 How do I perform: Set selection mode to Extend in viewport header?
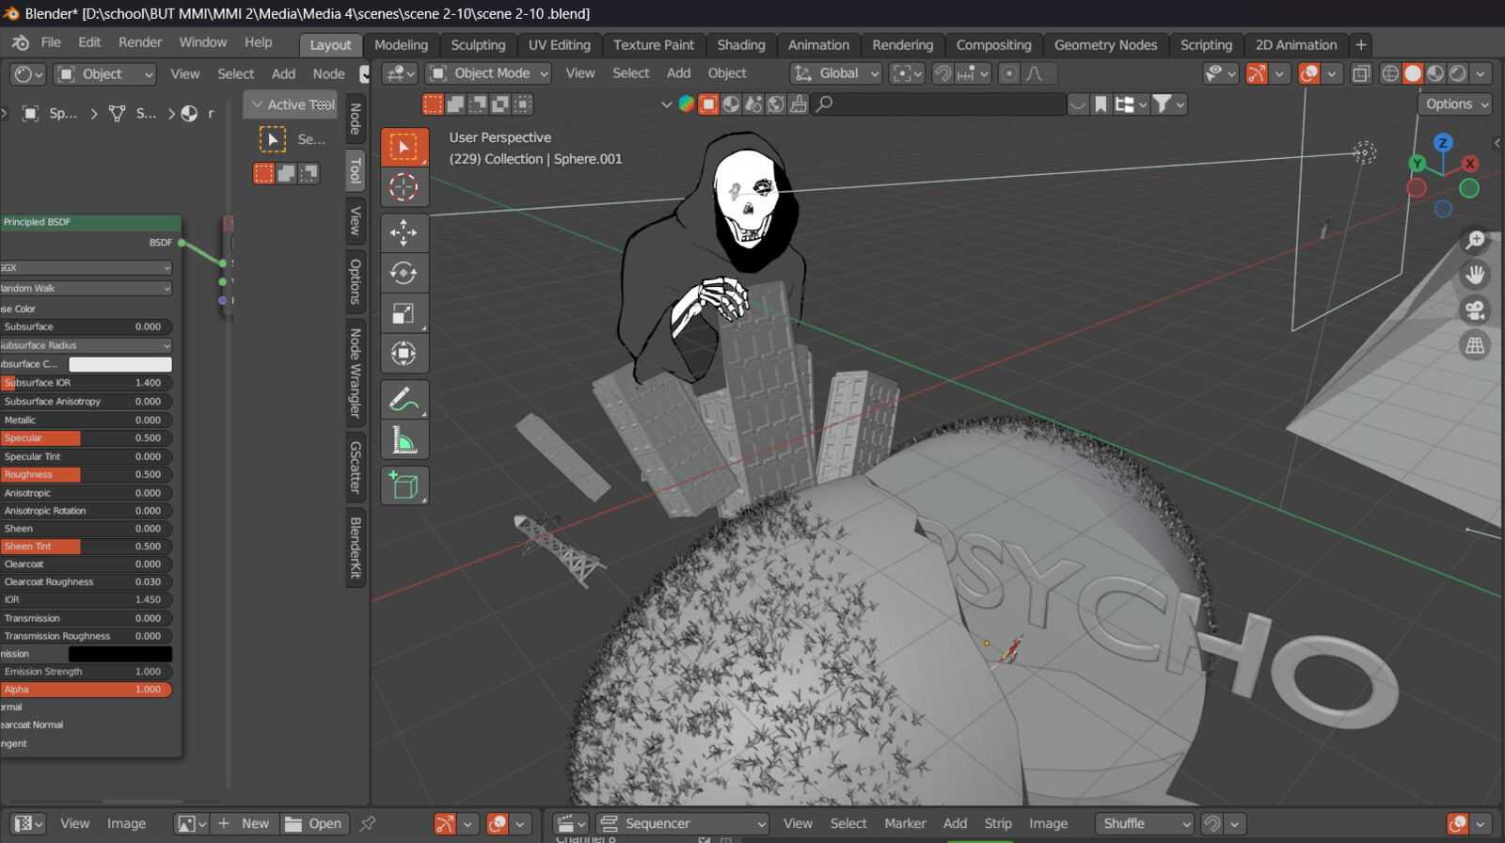point(455,103)
